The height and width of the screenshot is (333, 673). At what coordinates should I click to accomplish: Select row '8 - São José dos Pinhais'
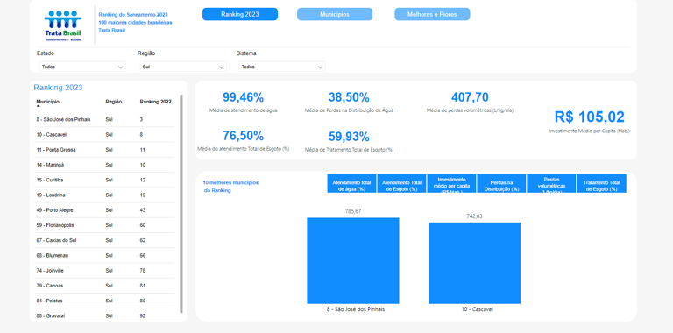pos(105,119)
